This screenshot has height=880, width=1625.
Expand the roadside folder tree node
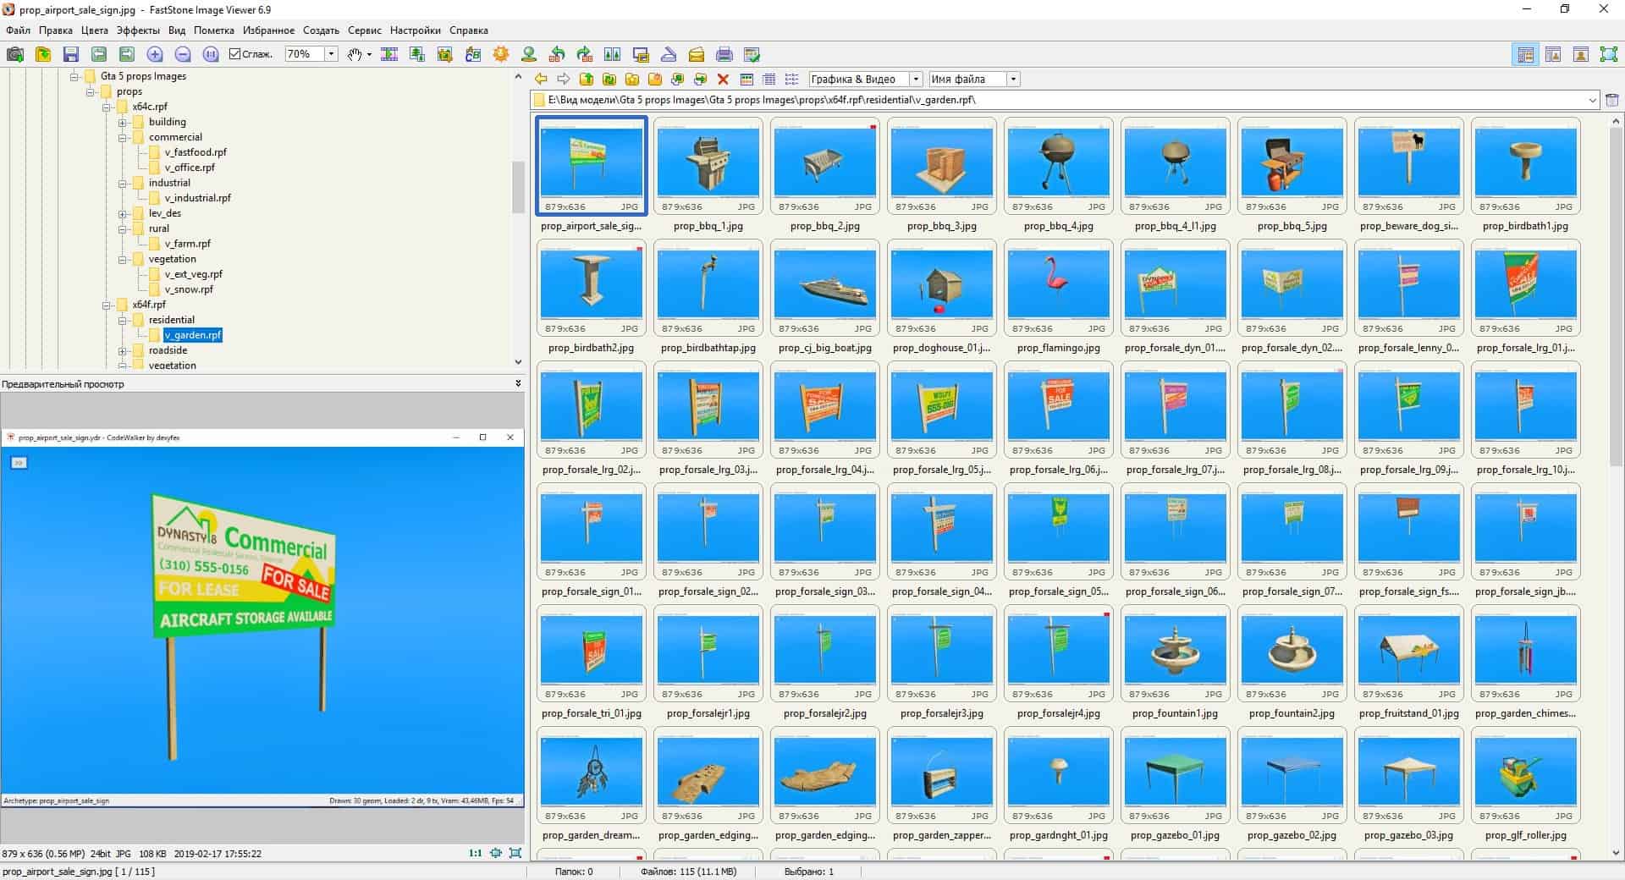123,350
